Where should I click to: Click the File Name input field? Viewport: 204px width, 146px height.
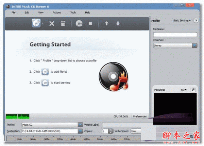[x=175, y=35]
